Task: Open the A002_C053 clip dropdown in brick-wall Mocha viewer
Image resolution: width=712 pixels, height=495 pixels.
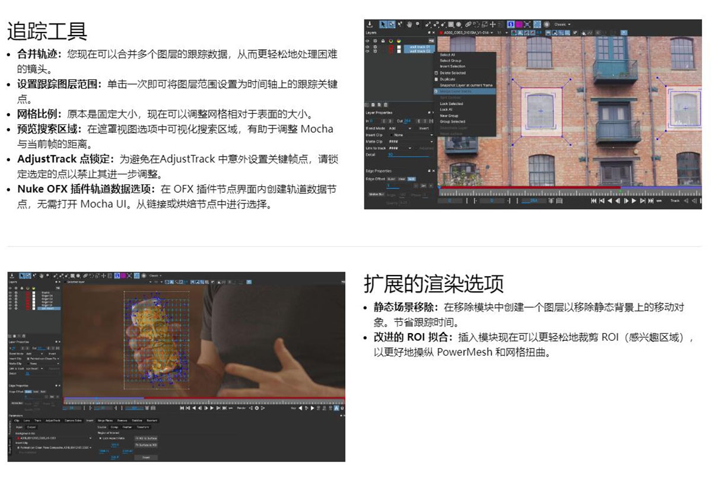Action: tap(466, 33)
